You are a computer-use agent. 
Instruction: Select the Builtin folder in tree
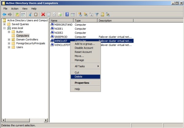pyautogui.click(x=20, y=32)
